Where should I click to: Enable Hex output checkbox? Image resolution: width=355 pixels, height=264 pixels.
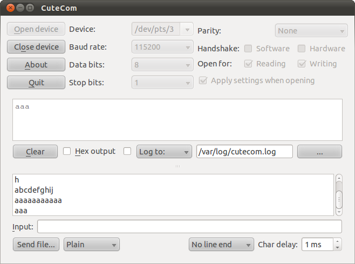(x=67, y=152)
